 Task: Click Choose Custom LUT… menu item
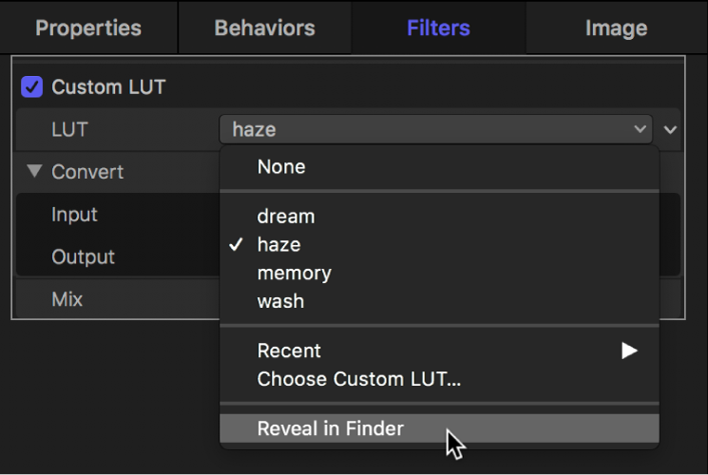point(358,380)
